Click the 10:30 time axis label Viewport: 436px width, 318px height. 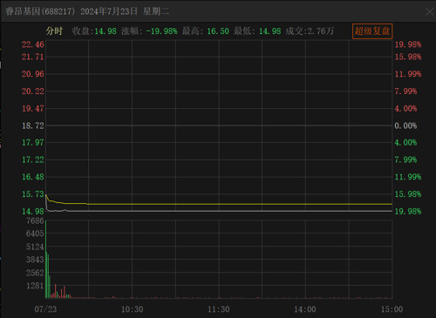point(132,309)
